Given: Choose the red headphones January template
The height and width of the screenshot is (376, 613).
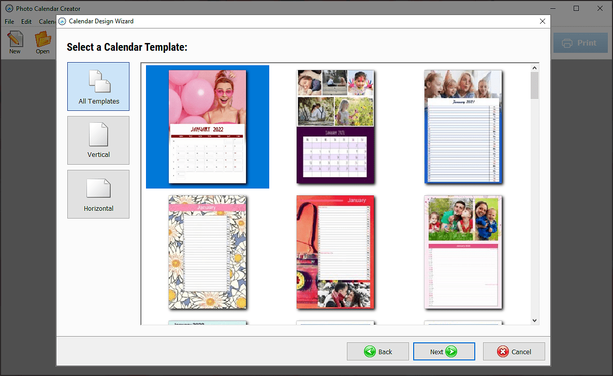Looking at the screenshot, I should pos(335,252).
